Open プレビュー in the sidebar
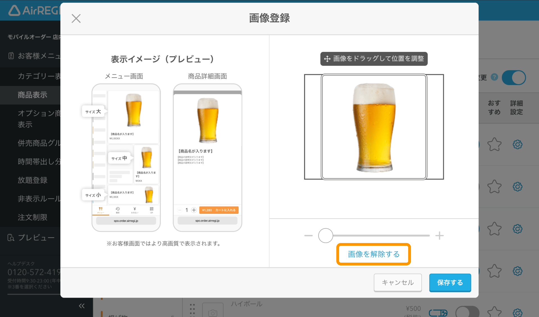Image resolution: width=539 pixels, height=317 pixels. click(31, 238)
